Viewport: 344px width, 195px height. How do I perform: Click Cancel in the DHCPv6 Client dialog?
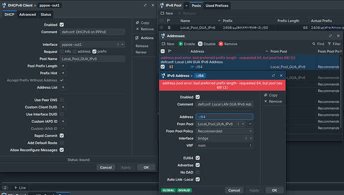pos(106,168)
